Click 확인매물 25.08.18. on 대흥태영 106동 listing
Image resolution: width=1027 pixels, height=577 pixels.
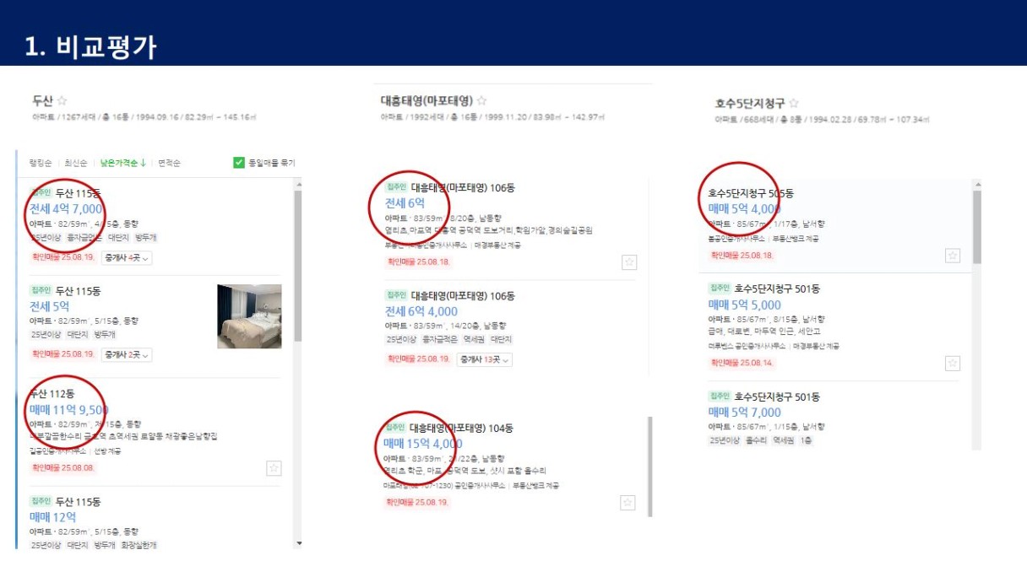[418, 262]
